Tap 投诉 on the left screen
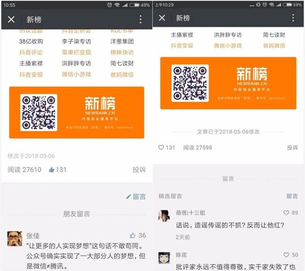The image size is (305, 271). 139,169
